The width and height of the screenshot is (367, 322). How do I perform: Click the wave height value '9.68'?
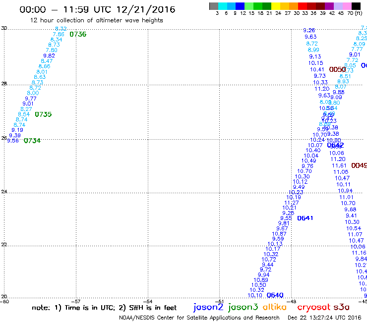click(x=350, y=210)
